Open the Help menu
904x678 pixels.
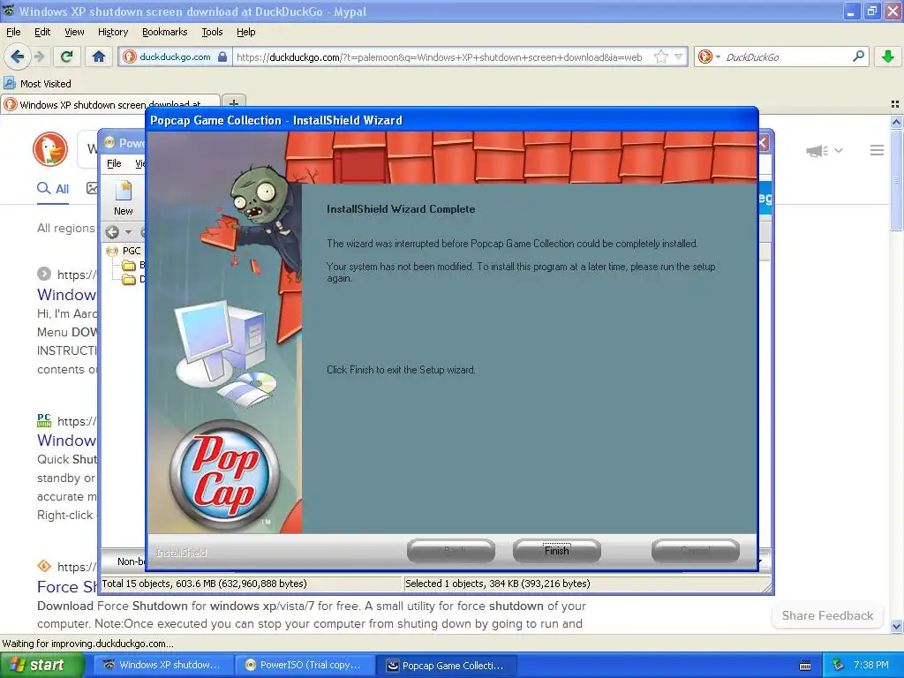pos(245,32)
